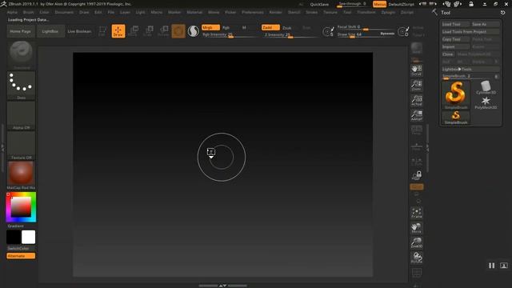Image resolution: width=512 pixels, height=288 pixels.
Task: Open the Material menu
Action: 194,12
